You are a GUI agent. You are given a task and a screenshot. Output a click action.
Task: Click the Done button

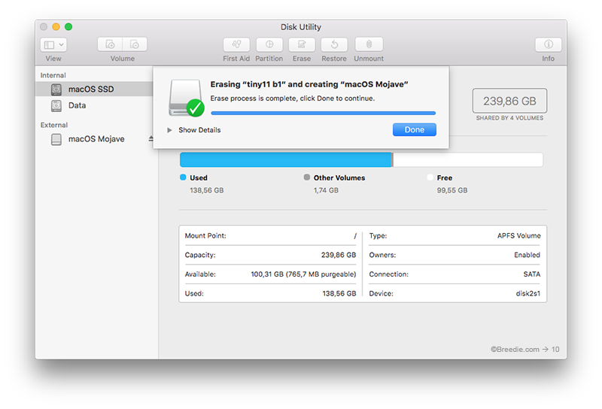[415, 129]
